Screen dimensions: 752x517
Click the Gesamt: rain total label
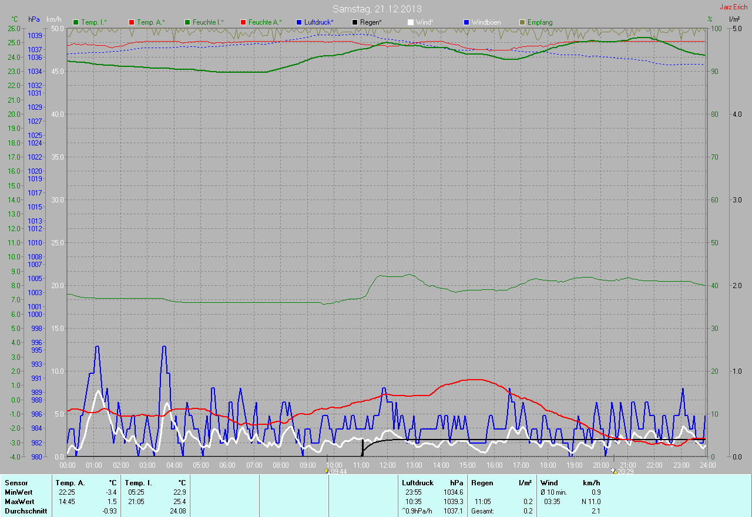pos(482,511)
